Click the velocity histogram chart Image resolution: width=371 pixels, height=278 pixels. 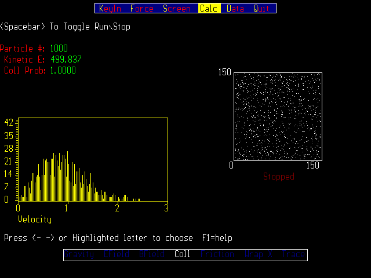coord(93,159)
